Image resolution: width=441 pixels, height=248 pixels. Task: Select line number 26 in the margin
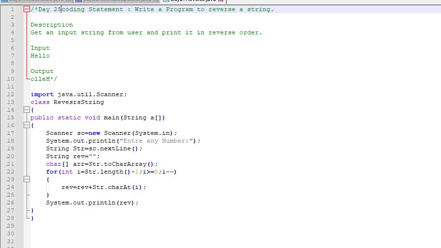11,203
